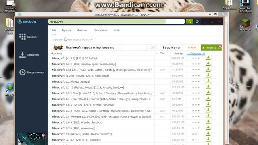
Task: Open the Каталог section
Action: pos(29,37)
